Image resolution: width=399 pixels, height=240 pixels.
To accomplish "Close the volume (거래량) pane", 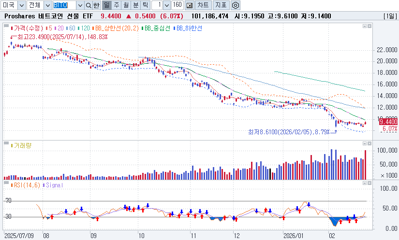I will coord(369,144).
